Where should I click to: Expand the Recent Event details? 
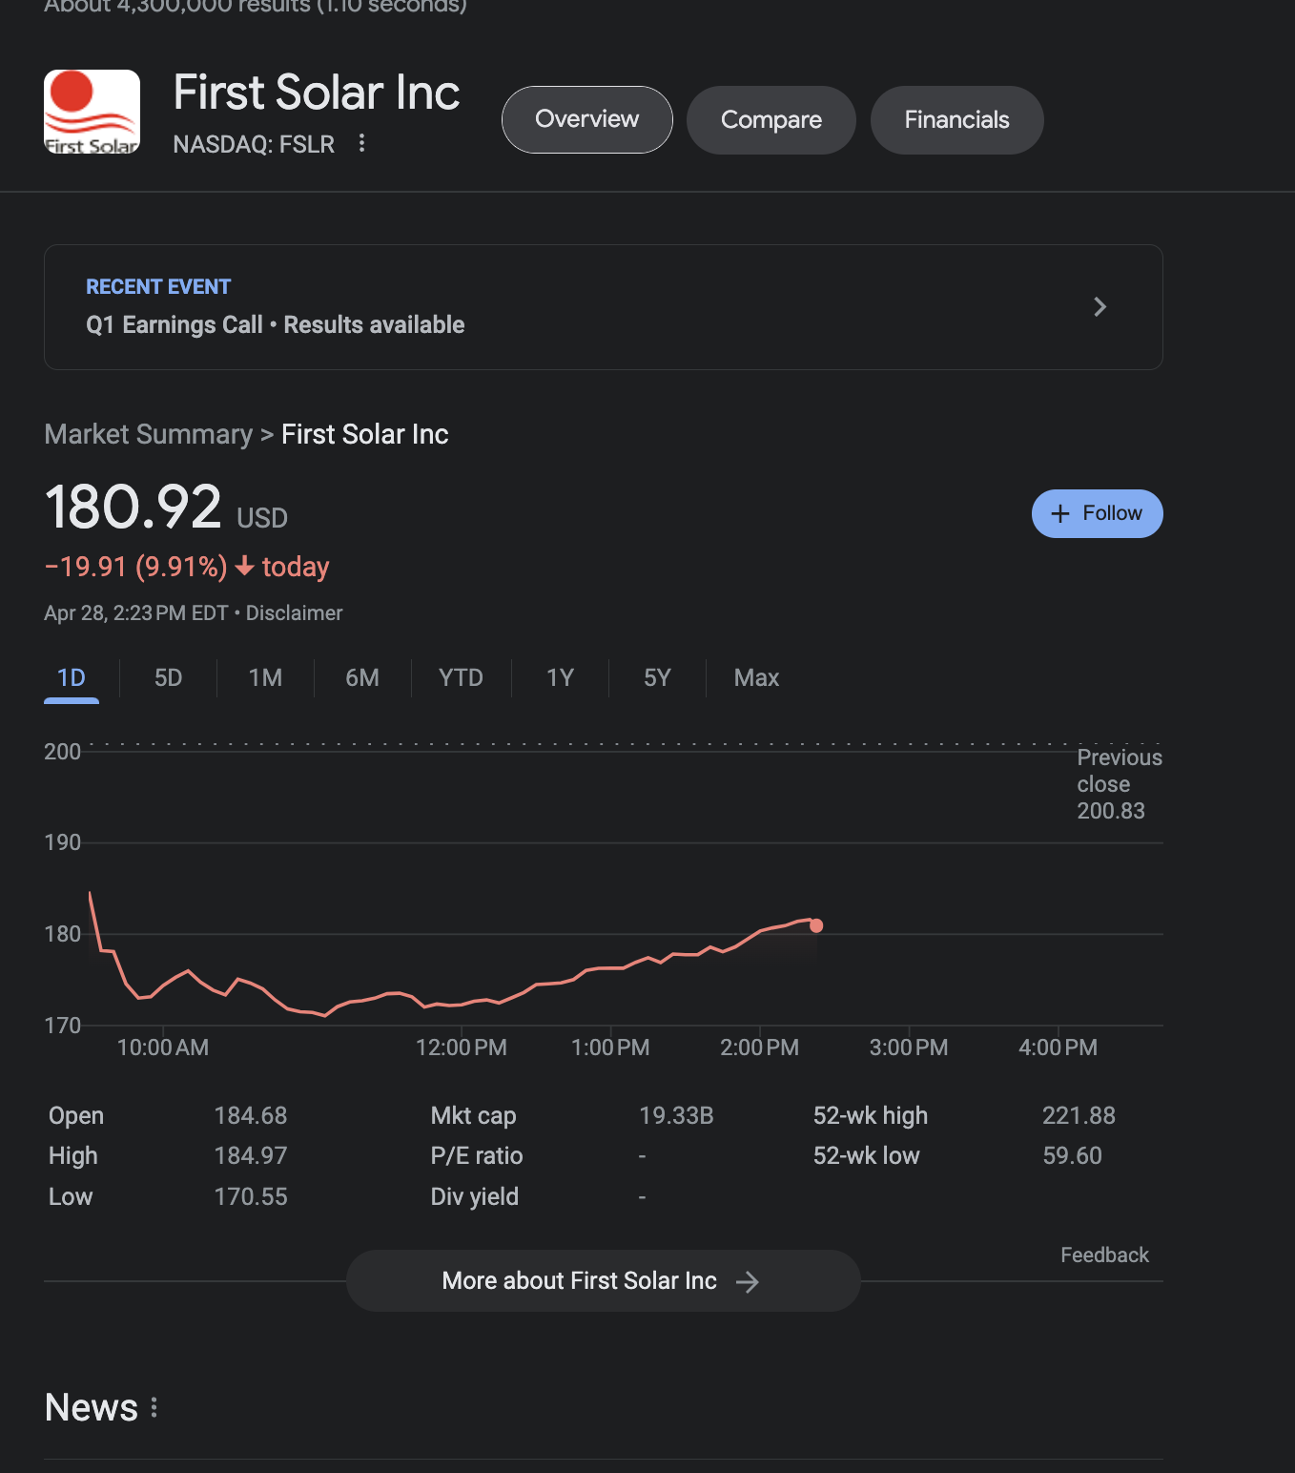[604, 307]
